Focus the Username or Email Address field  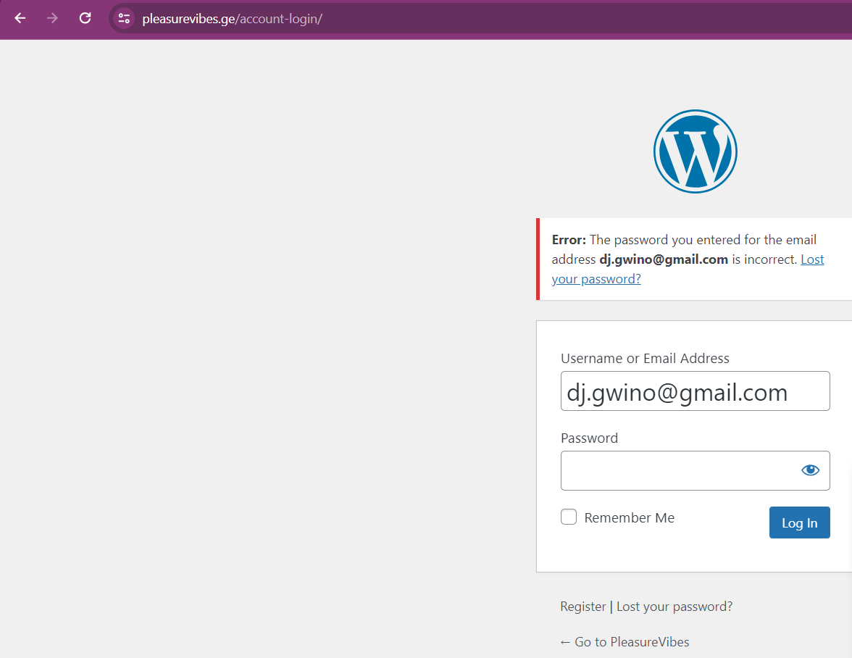[695, 391]
